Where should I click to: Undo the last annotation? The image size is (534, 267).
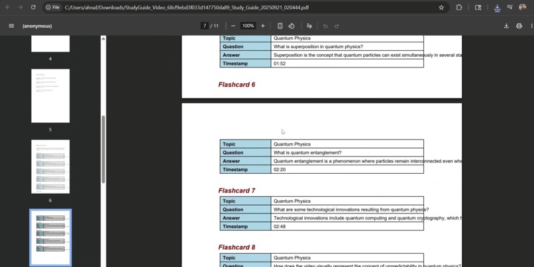click(x=325, y=26)
